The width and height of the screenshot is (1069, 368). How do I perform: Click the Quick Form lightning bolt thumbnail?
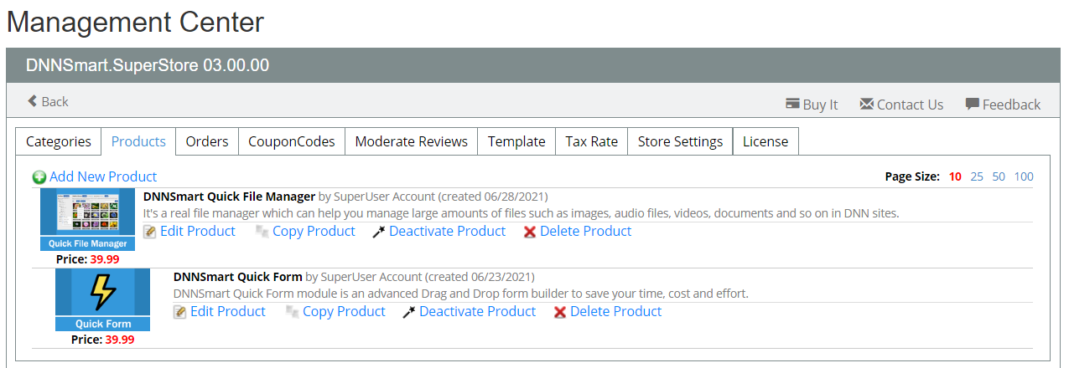[103, 299]
